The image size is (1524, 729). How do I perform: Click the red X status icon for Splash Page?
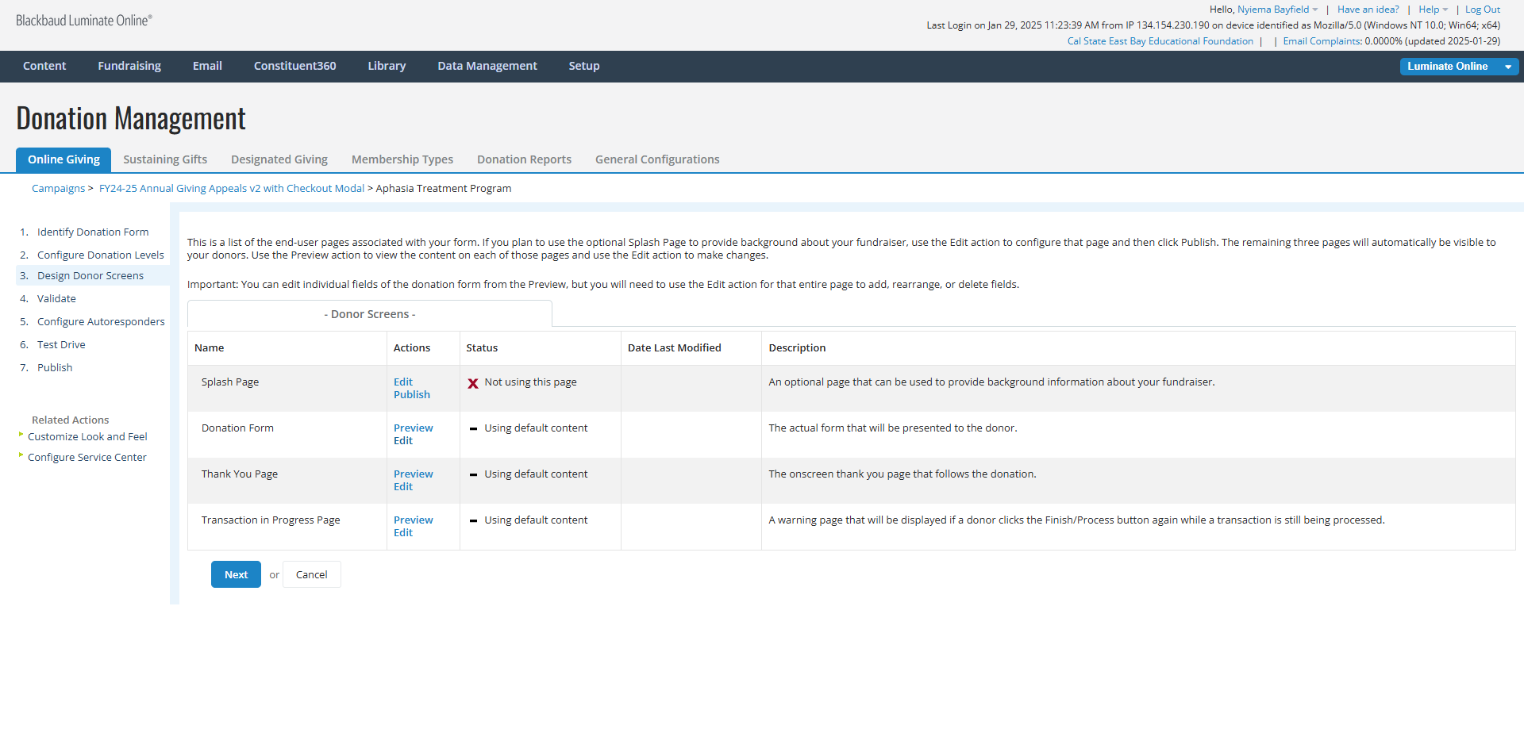tap(473, 383)
